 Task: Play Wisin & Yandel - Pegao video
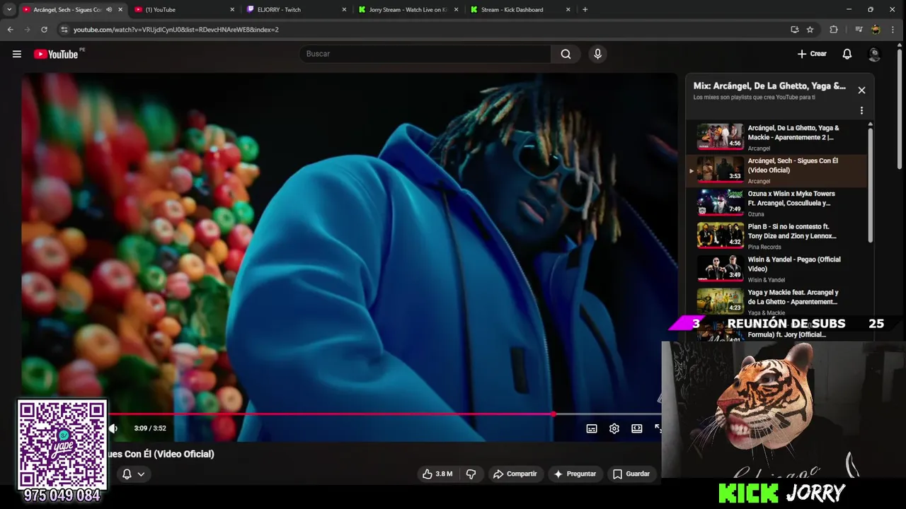[x=776, y=269]
